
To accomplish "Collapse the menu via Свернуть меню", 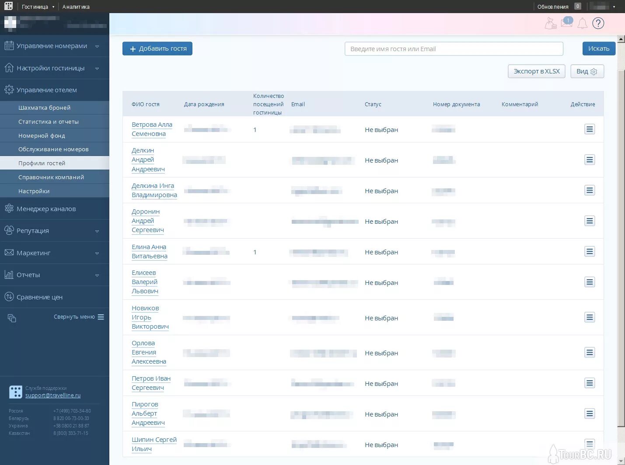I will coord(79,317).
